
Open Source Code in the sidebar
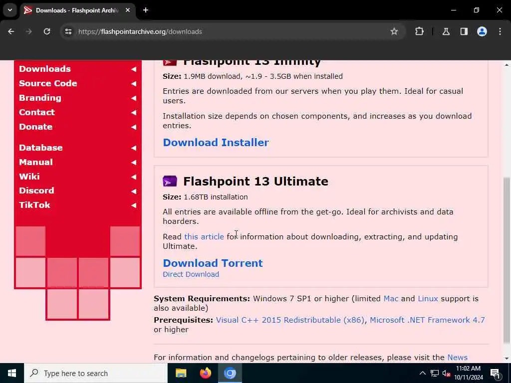[x=48, y=83]
